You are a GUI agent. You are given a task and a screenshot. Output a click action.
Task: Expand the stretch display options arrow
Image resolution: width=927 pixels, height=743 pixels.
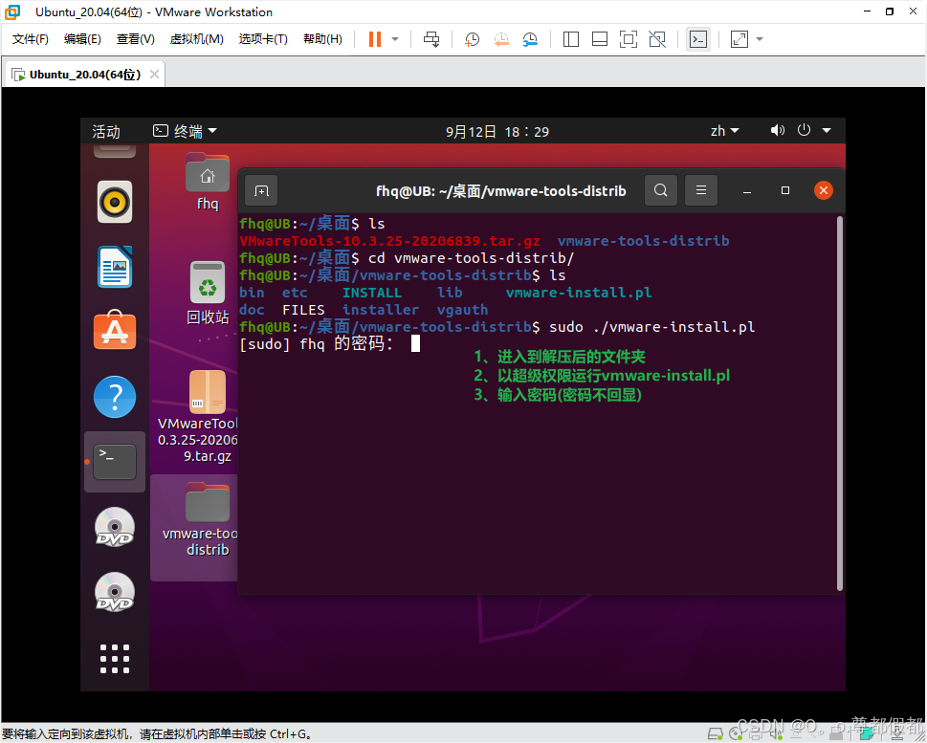(x=760, y=39)
